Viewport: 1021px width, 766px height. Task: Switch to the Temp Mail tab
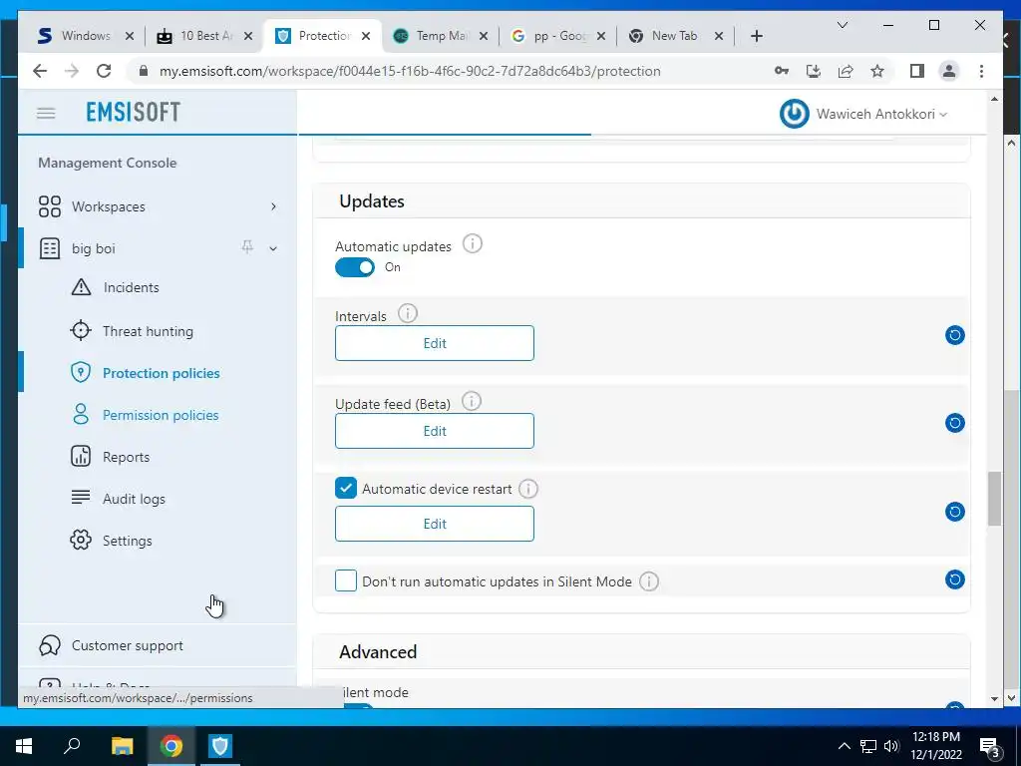(440, 36)
